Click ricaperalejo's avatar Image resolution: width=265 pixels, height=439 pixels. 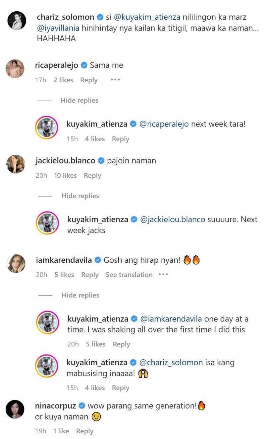[x=15, y=69]
